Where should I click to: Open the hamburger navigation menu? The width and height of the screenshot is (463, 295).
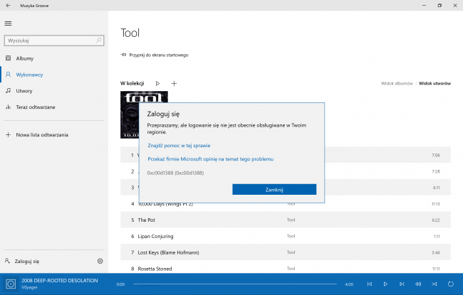pos(8,23)
